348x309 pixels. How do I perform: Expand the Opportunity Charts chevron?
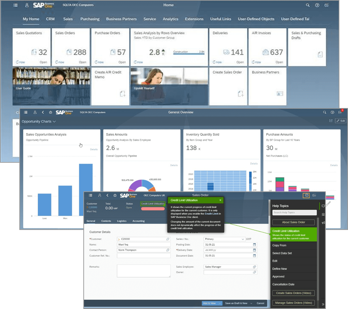tap(54, 121)
